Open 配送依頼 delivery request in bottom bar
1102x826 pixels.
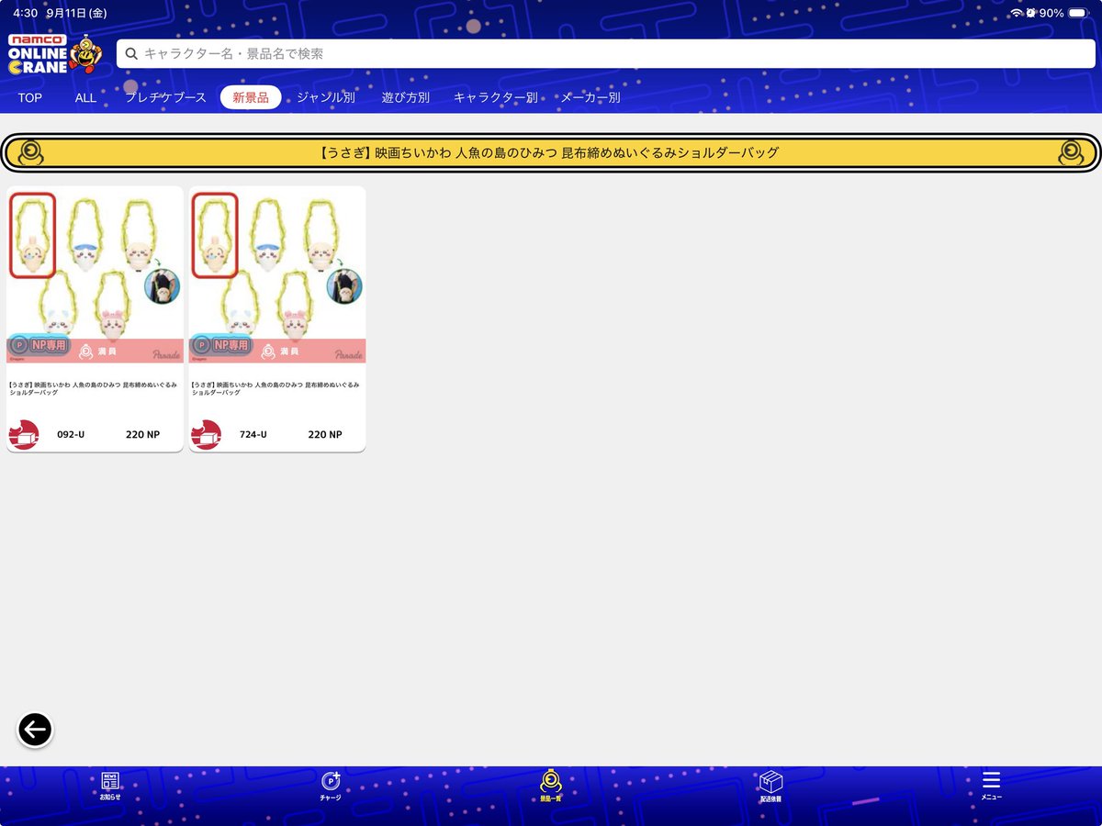770,787
